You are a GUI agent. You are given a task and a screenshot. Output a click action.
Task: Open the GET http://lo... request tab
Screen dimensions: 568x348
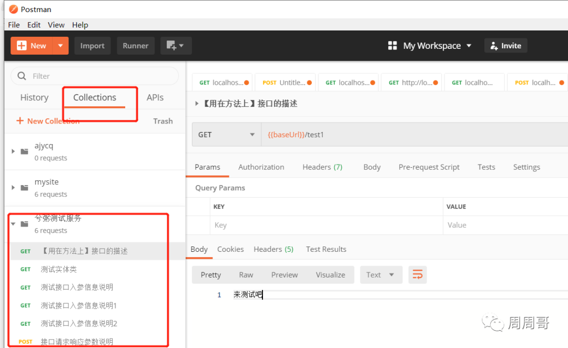[x=411, y=83]
